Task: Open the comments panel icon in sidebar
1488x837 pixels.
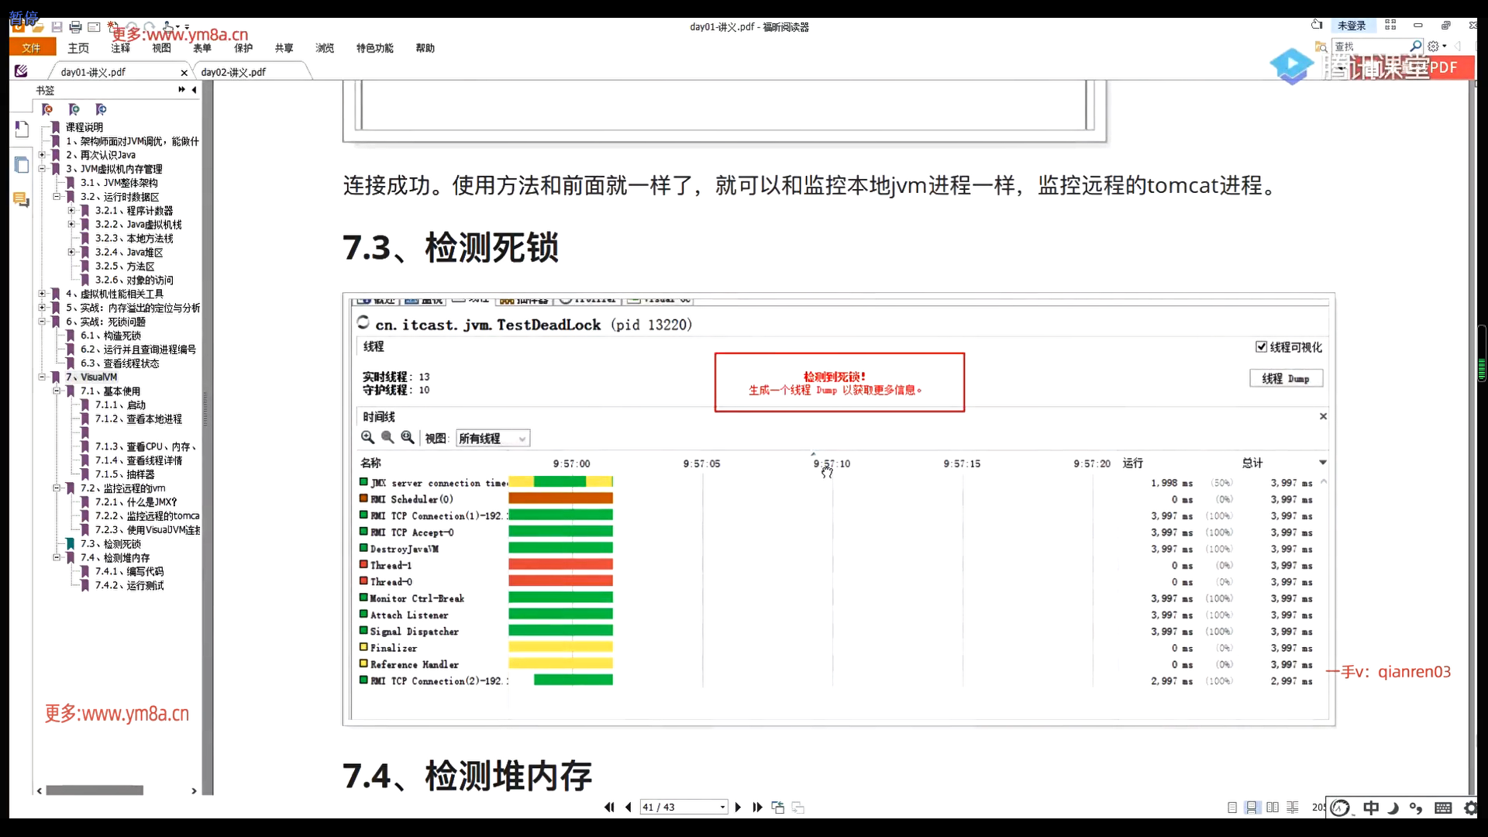Action: [x=21, y=200]
